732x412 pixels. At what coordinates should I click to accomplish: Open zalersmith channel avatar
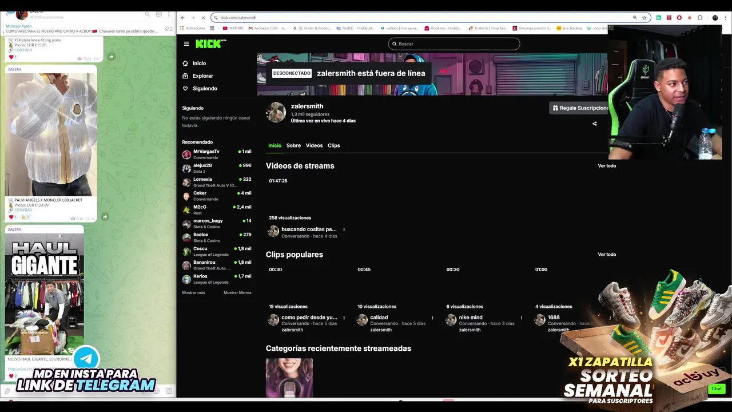point(276,113)
